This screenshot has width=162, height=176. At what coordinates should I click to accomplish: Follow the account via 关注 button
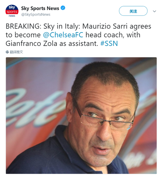pyautogui.click(x=133, y=11)
